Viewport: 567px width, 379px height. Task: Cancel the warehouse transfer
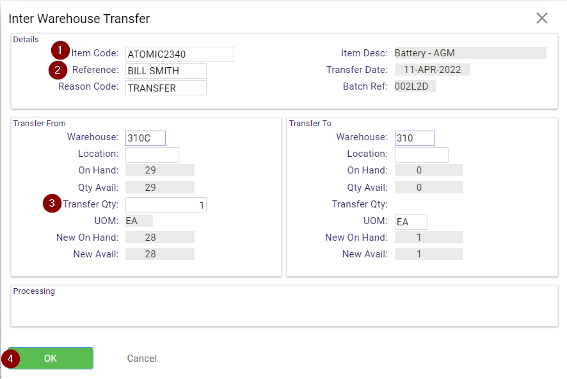tap(142, 359)
